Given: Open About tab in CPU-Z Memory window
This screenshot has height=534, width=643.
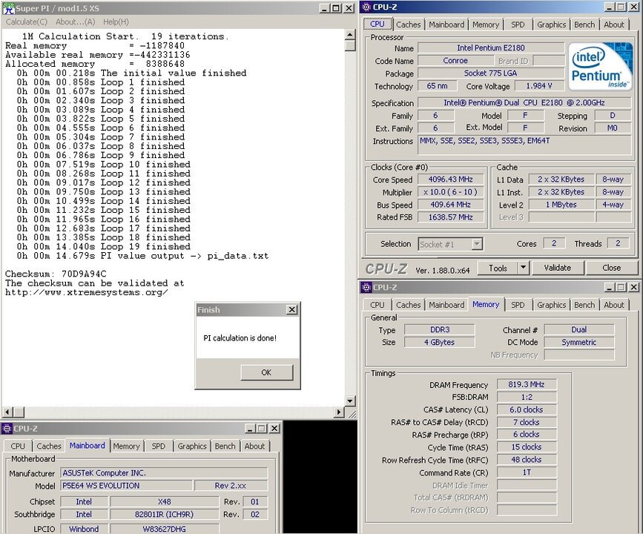Looking at the screenshot, I should (x=614, y=305).
